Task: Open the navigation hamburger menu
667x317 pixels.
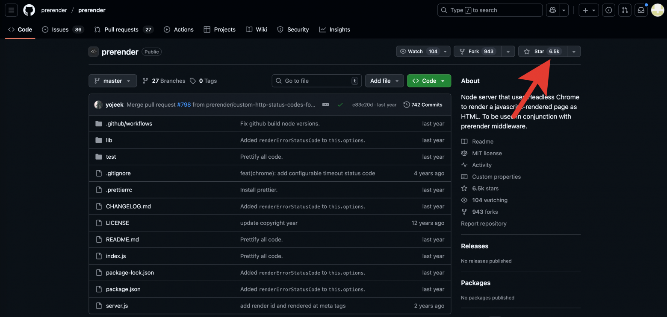Action: tap(11, 10)
